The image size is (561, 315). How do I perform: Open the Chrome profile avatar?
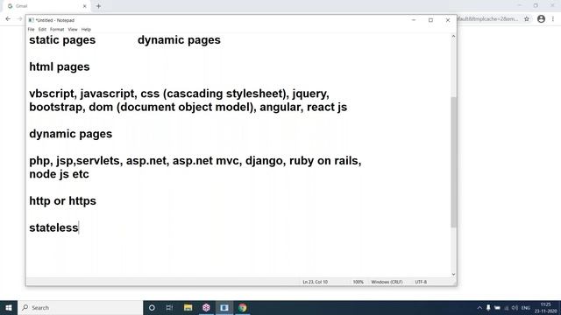[542, 19]
